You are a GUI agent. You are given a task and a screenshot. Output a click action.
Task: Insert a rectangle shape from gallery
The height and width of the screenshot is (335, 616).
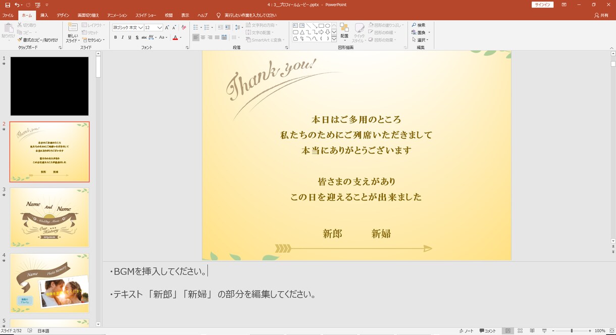[x=321, y=25]
